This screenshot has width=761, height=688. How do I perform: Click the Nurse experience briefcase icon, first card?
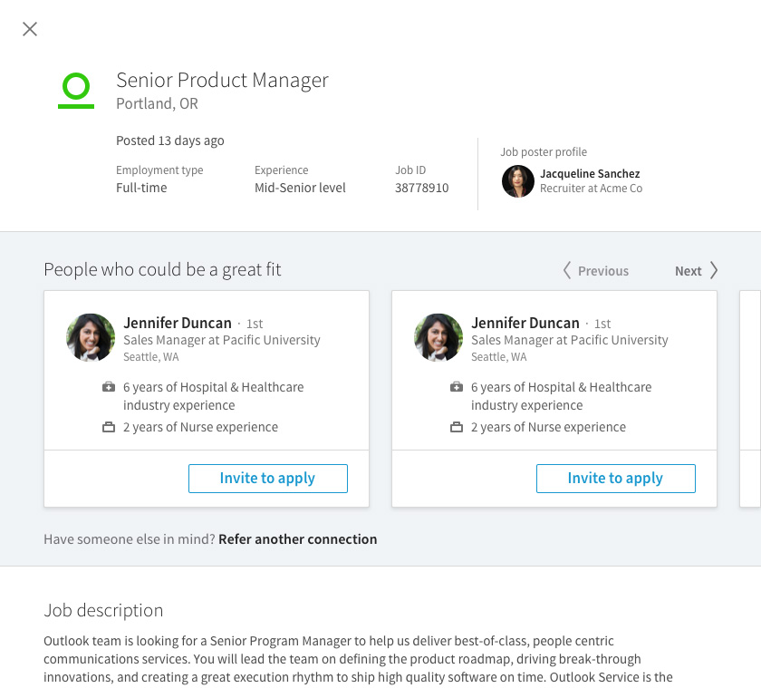[x=109, y=427]
